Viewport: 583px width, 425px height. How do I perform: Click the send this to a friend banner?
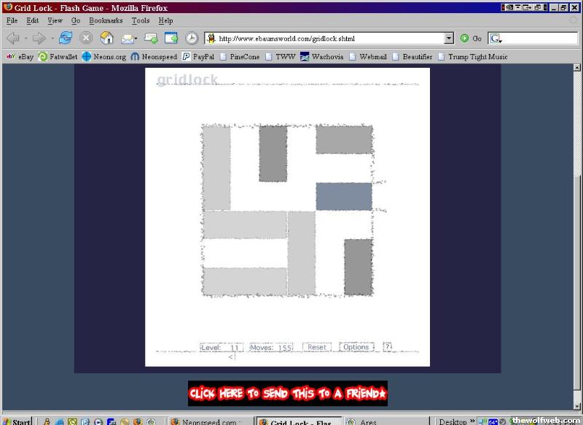click(287, 394)
